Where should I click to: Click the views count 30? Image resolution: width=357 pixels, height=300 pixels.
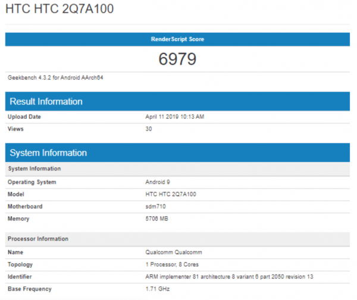pyautogui.click(x=149, y=129)
